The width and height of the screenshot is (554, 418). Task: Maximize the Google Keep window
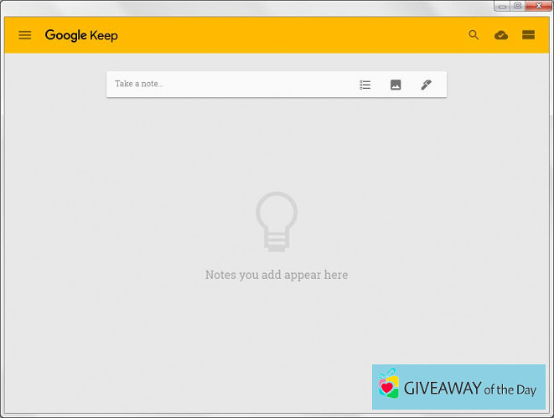click(517, 6)
